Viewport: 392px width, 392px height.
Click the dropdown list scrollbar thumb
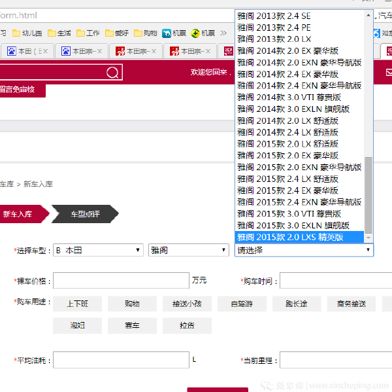368,195
